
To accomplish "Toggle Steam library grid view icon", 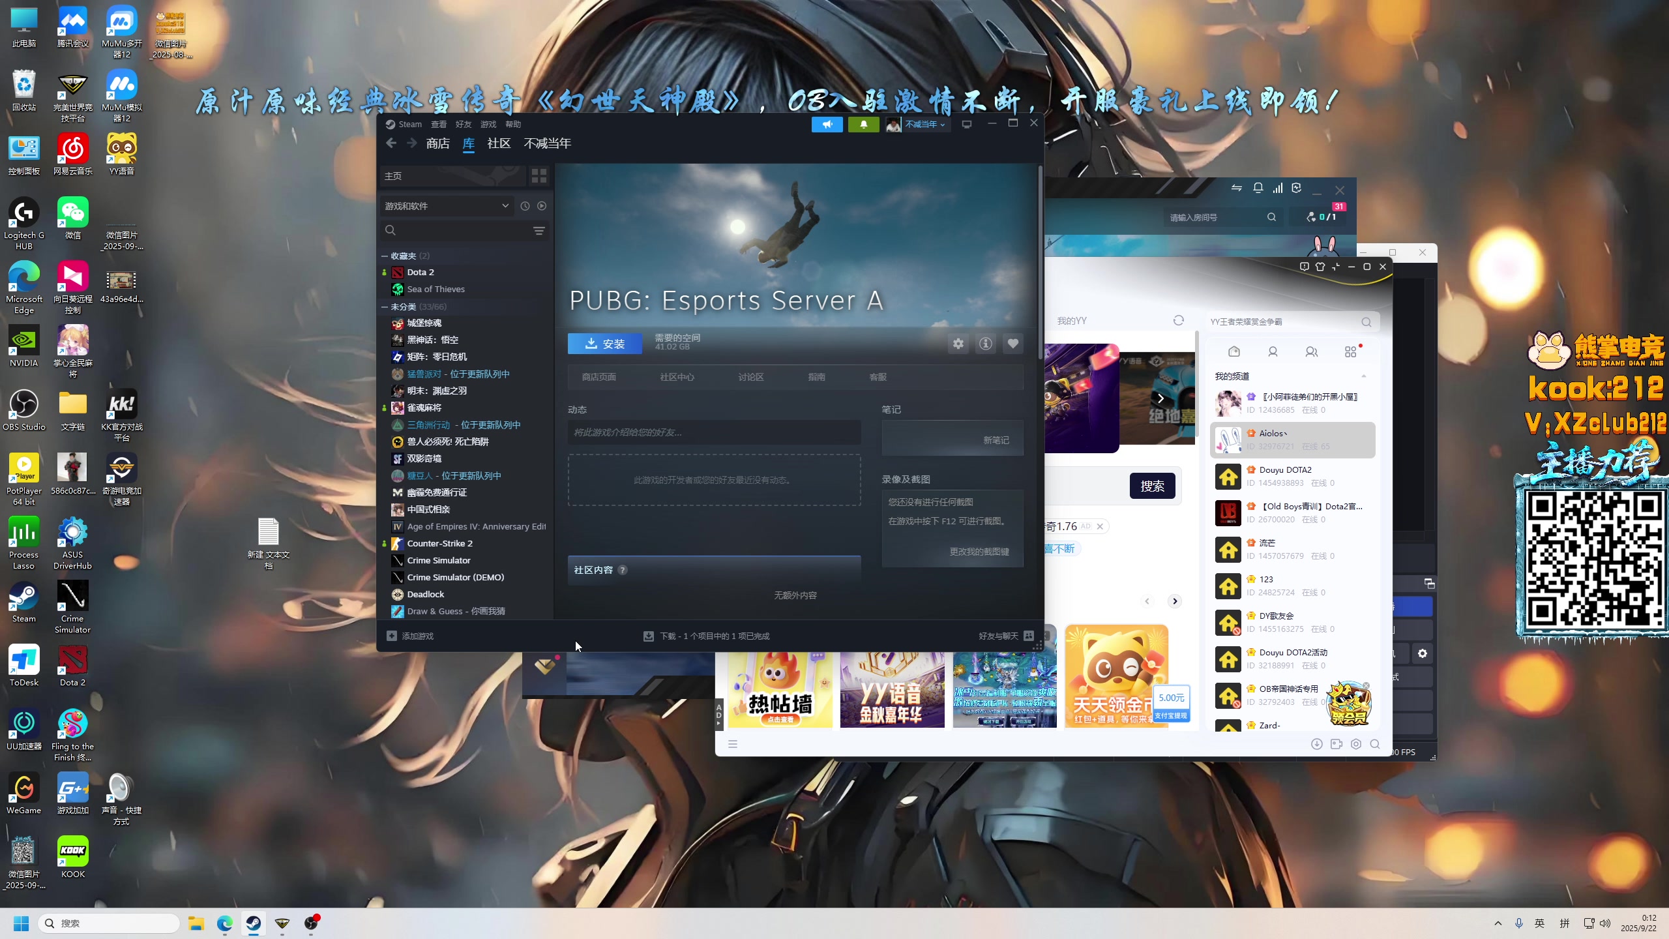I will pyautogui.click(x=539, y=175).
